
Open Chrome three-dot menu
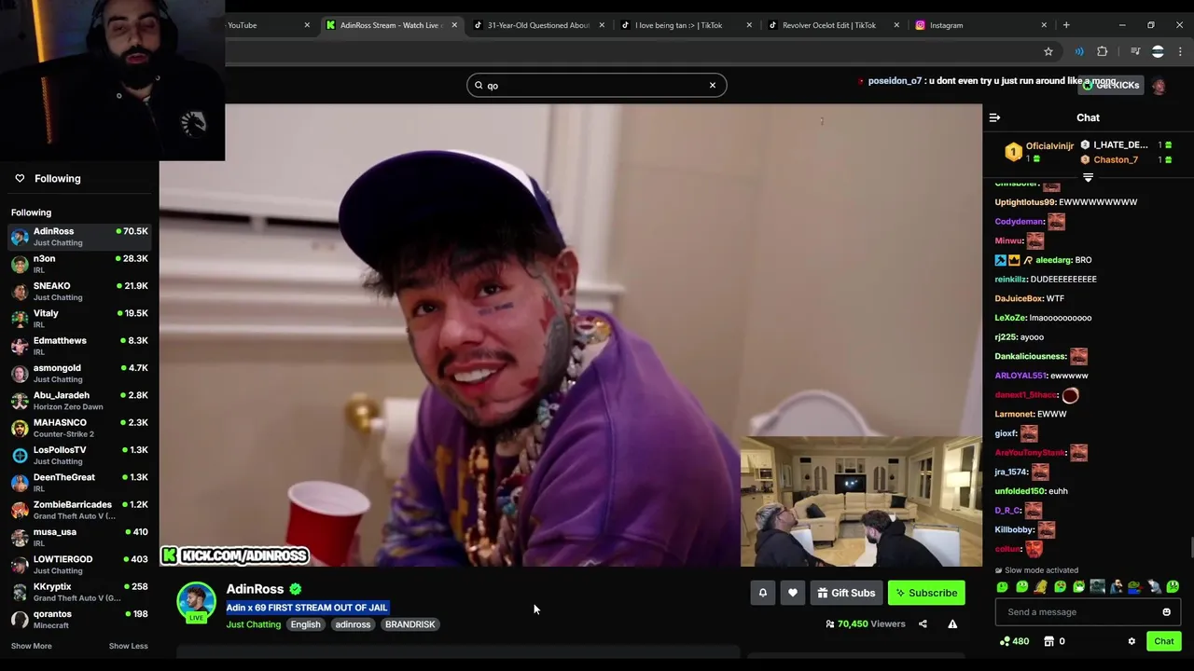coord(1180,51)
